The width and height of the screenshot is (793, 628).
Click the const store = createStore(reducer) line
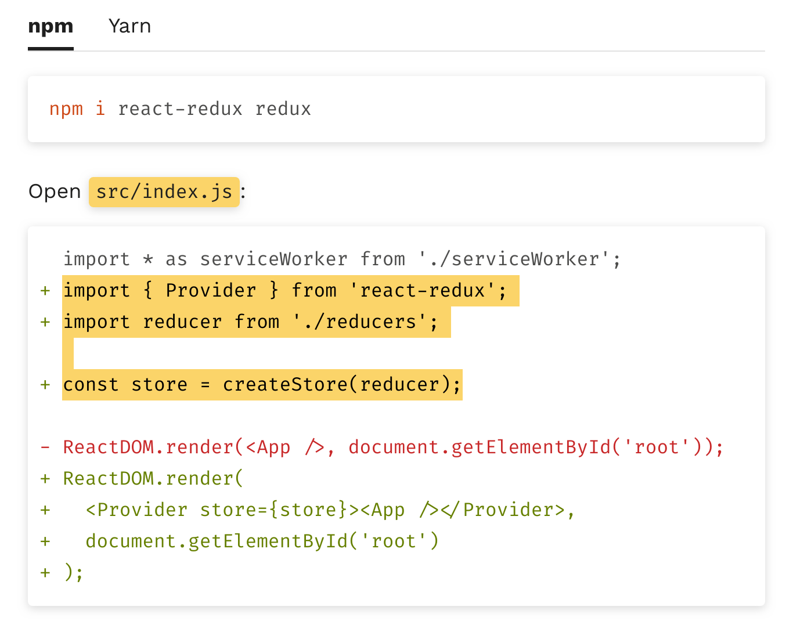[x=262, y=384]
